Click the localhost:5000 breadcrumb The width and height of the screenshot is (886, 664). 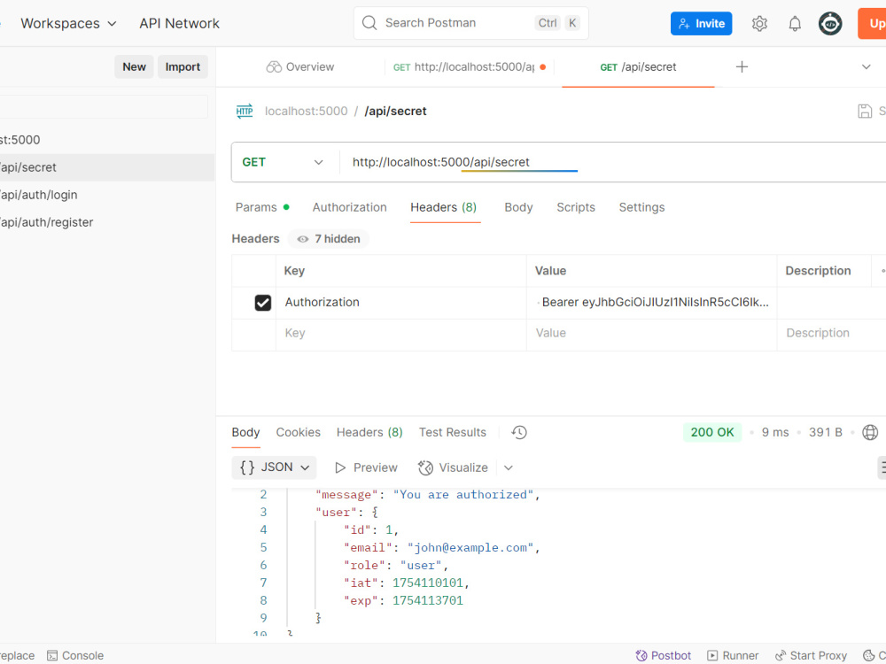tap(307, 112)
